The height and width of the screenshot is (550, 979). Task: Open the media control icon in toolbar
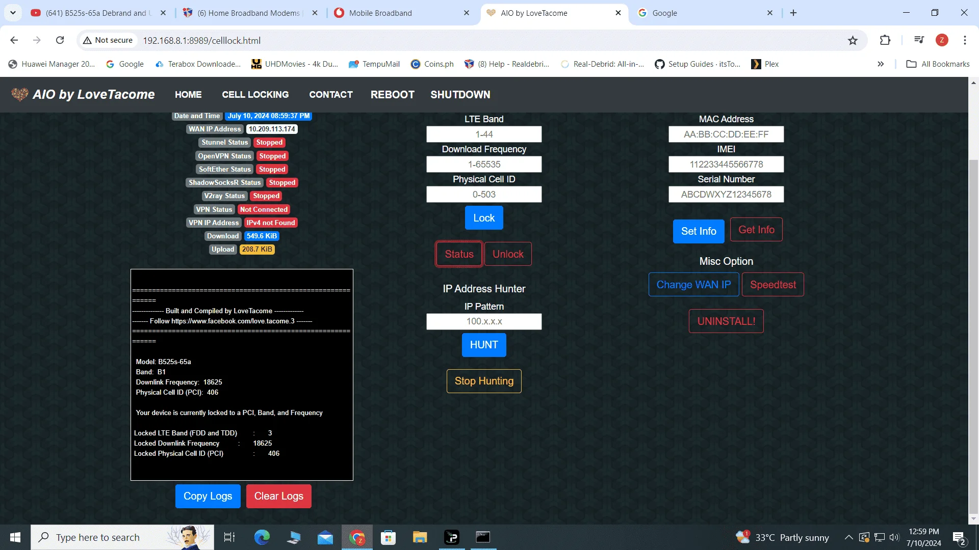[919, 40]
